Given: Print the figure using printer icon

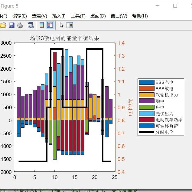Looking at the screenshot, I should click(x=20, y=25).
